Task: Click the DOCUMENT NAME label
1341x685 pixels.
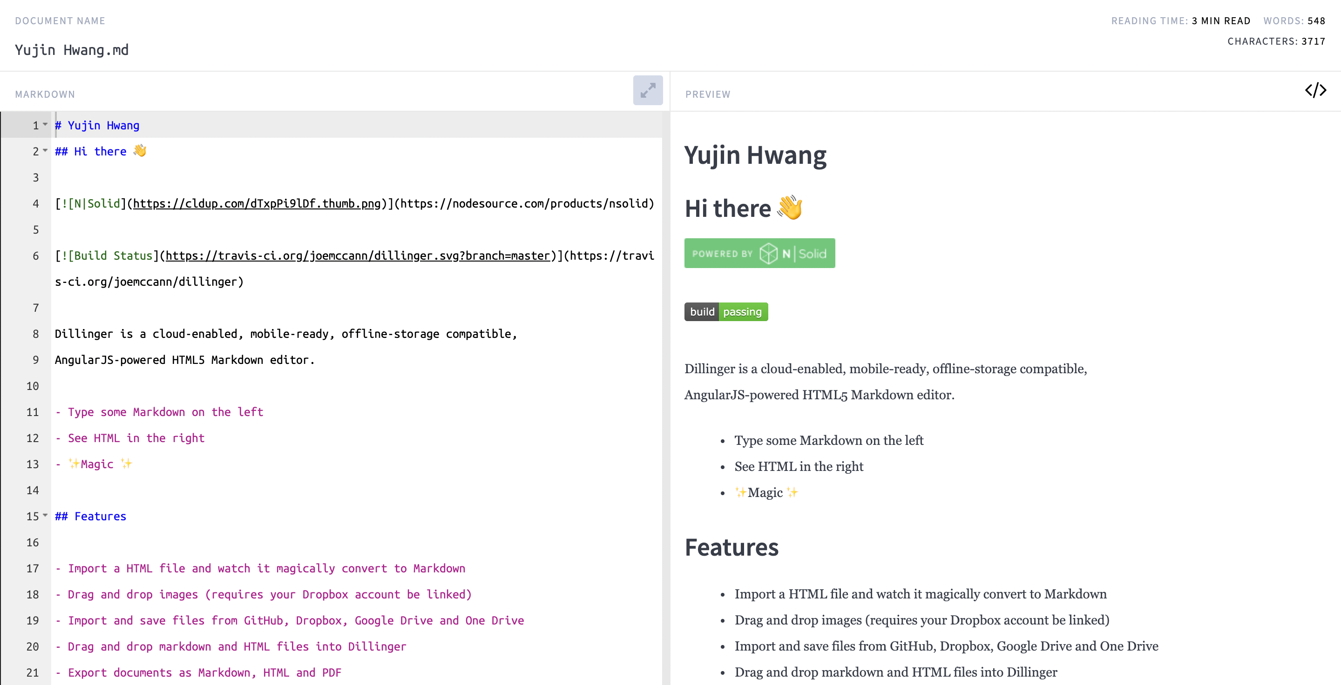Action: (x=60, y=21)
